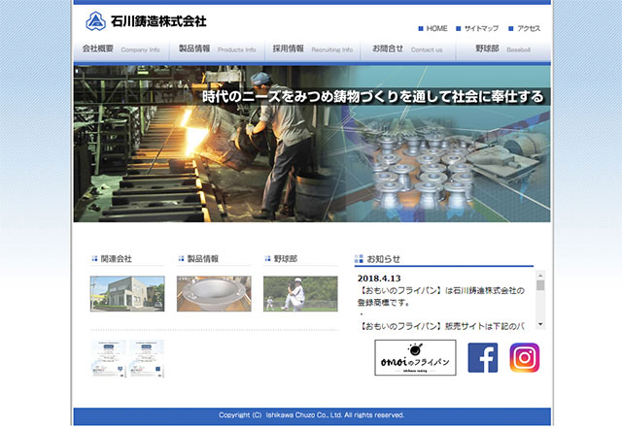Click the お知らせ heading
The image size is (622, 428).
click(x=377, y=259)
